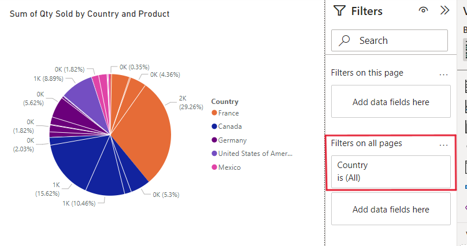
Task: Select United States of America legend entry
Action: (255, 154)
